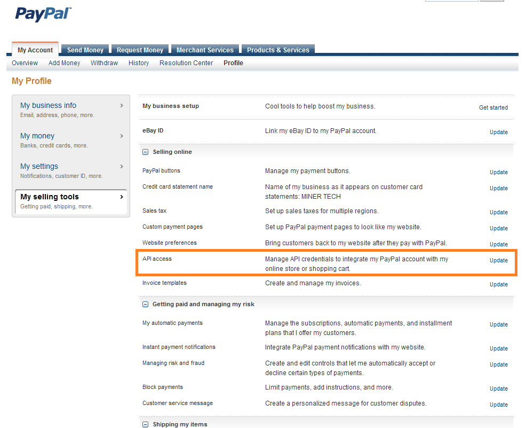Open the History submenu item
The width and height of the screenshot is (526, 428).
[139, 63]
